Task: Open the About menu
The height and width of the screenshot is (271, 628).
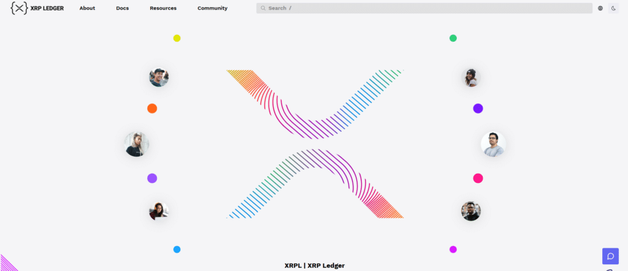Action: [x=87, y=8]
